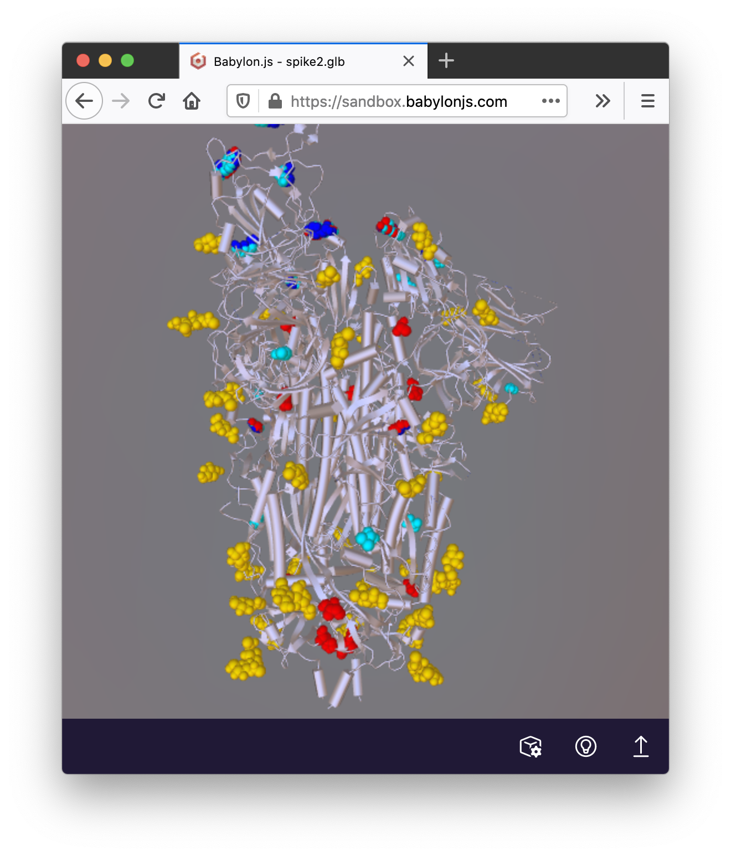Focus the sandbox.babylonjs.com address bar
The height and width of the screenshot is (856, 731).
[399, 101]
